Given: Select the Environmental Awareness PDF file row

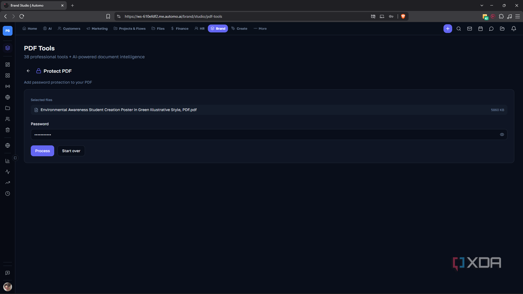Looking at the screenshot, I should click(269, 110).
